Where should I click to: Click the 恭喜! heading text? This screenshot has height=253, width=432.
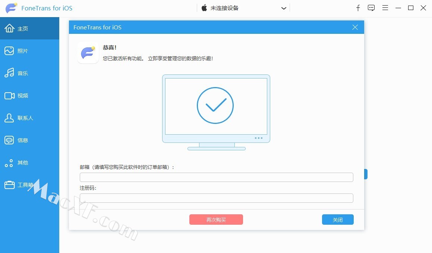(x=110, y=48)
